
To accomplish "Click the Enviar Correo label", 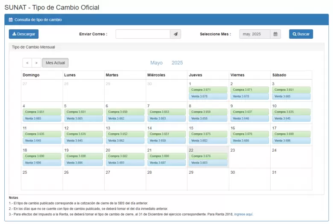I will tap(93, 34).
